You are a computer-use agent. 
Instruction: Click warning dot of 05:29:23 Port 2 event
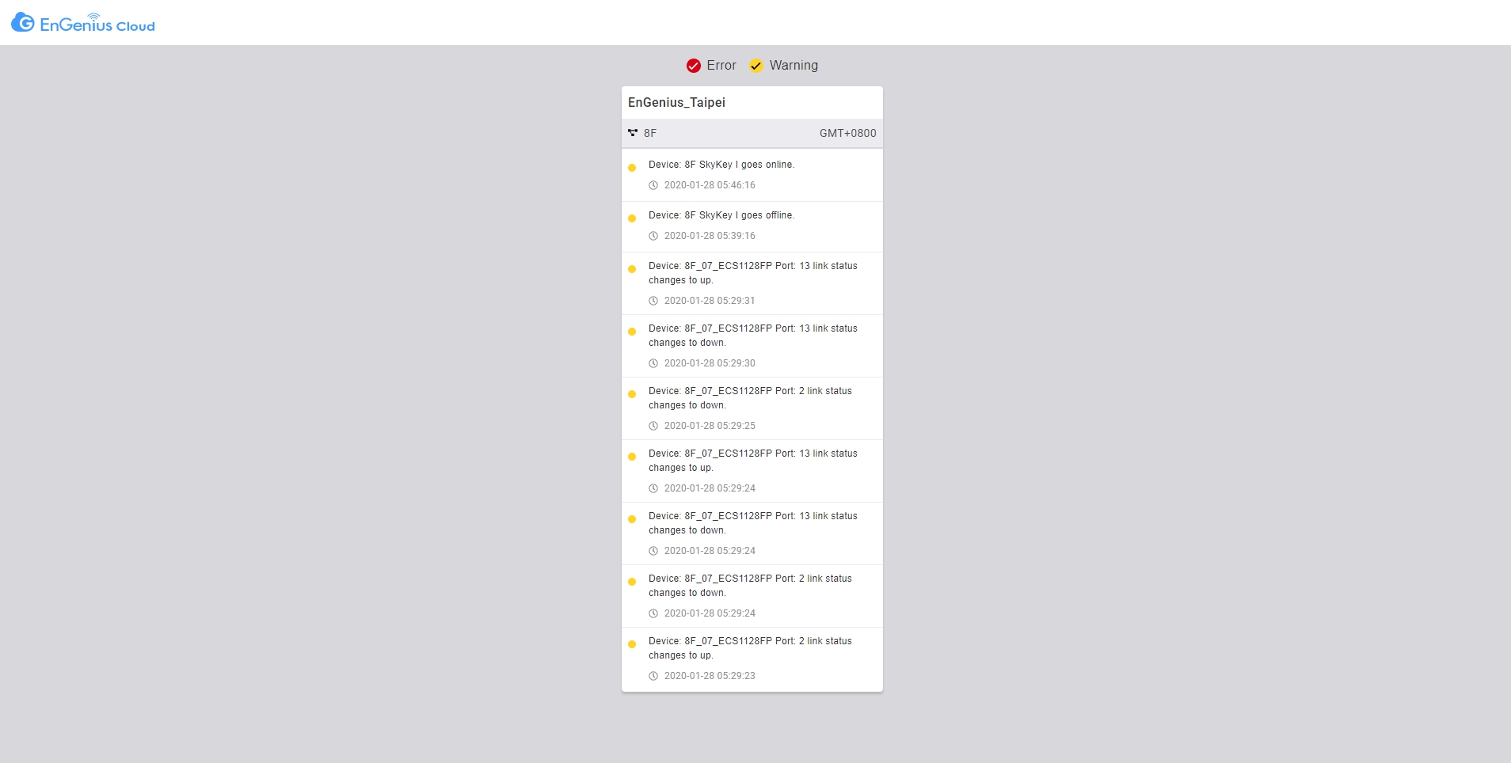pos(632,644)
